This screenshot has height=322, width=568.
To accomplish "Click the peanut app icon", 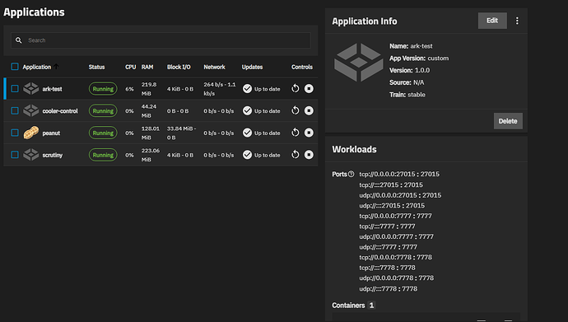I will pyautogui.click(x=30, y=133).
